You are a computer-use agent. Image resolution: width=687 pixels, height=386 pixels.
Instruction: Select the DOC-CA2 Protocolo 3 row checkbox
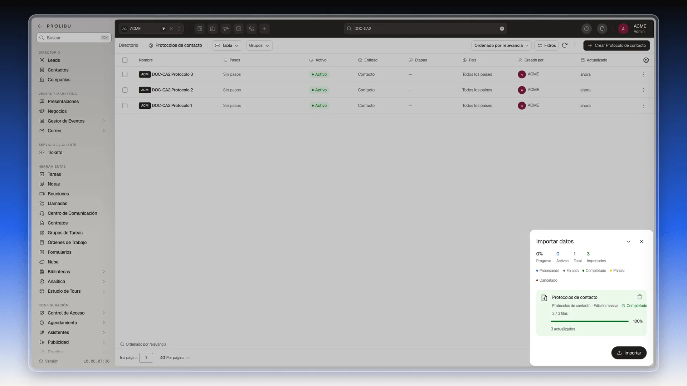click(125, 74)
